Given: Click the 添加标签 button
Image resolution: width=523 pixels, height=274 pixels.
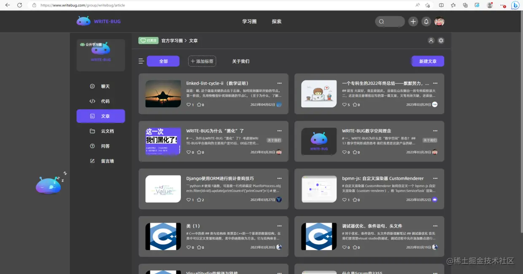Looking at the screenshot, I should [201, 61].
